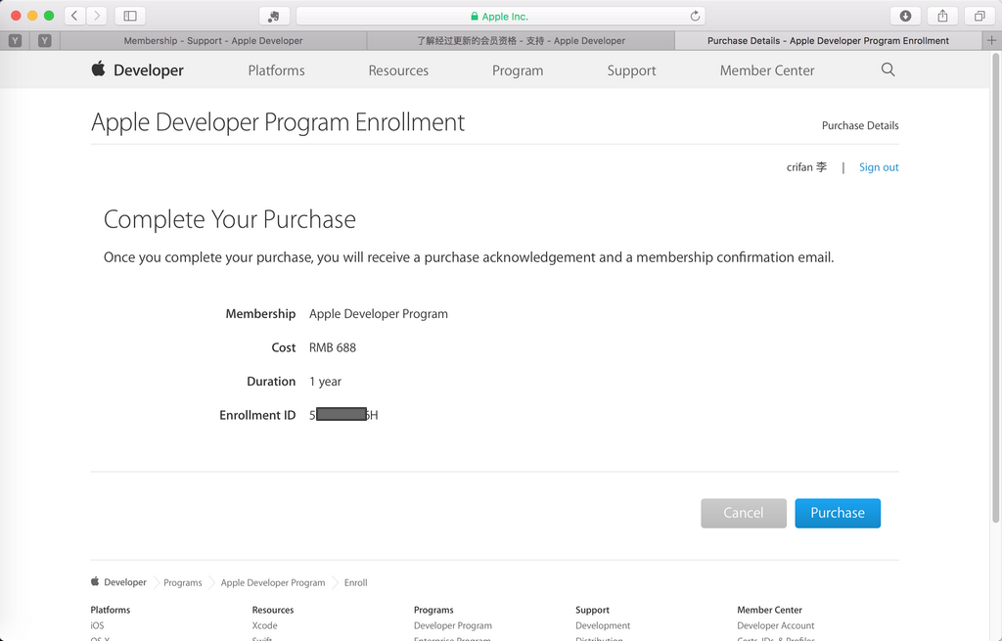The image size is (1002, 641).
Task: Open the Share button in toolbar
Action: (x=942, y=16)
